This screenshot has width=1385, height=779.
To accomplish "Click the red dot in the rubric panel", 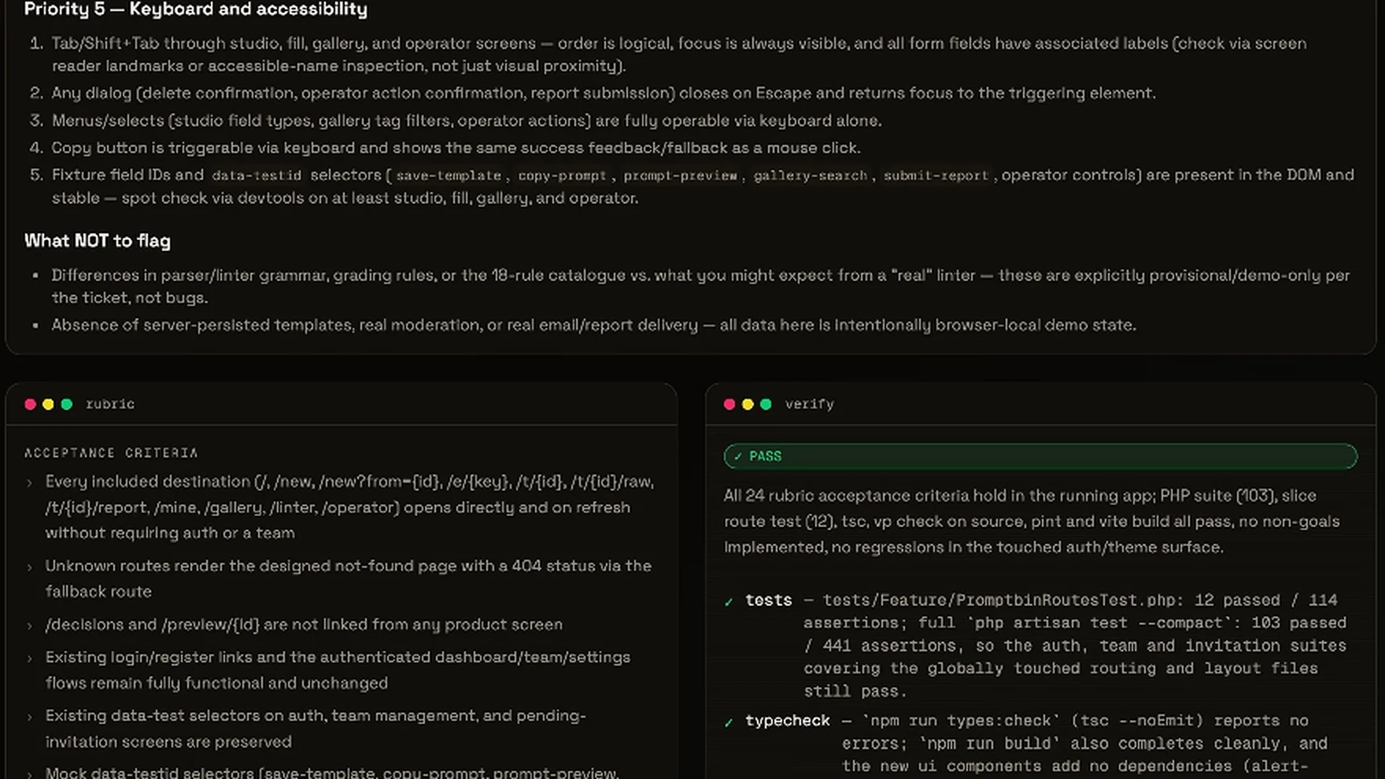I will [x=30, y=404].
